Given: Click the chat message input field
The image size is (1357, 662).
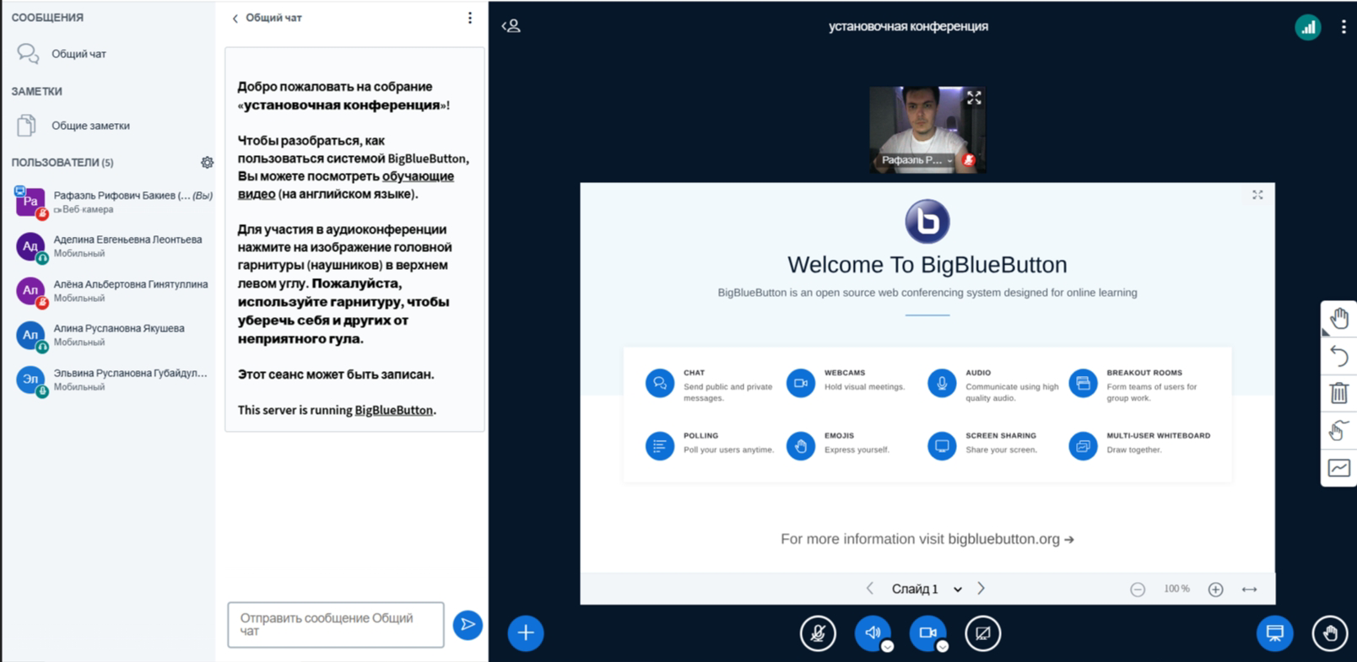Looking at the screenshot, I should pyautogui.click(x=335, y=624).
